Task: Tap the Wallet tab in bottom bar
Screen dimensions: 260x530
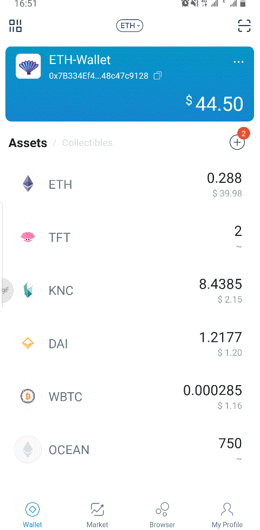Action: coord(32,515)
